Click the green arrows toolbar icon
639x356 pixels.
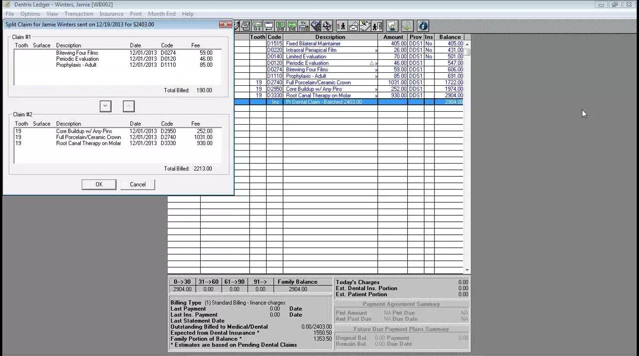tap(408, 26)
